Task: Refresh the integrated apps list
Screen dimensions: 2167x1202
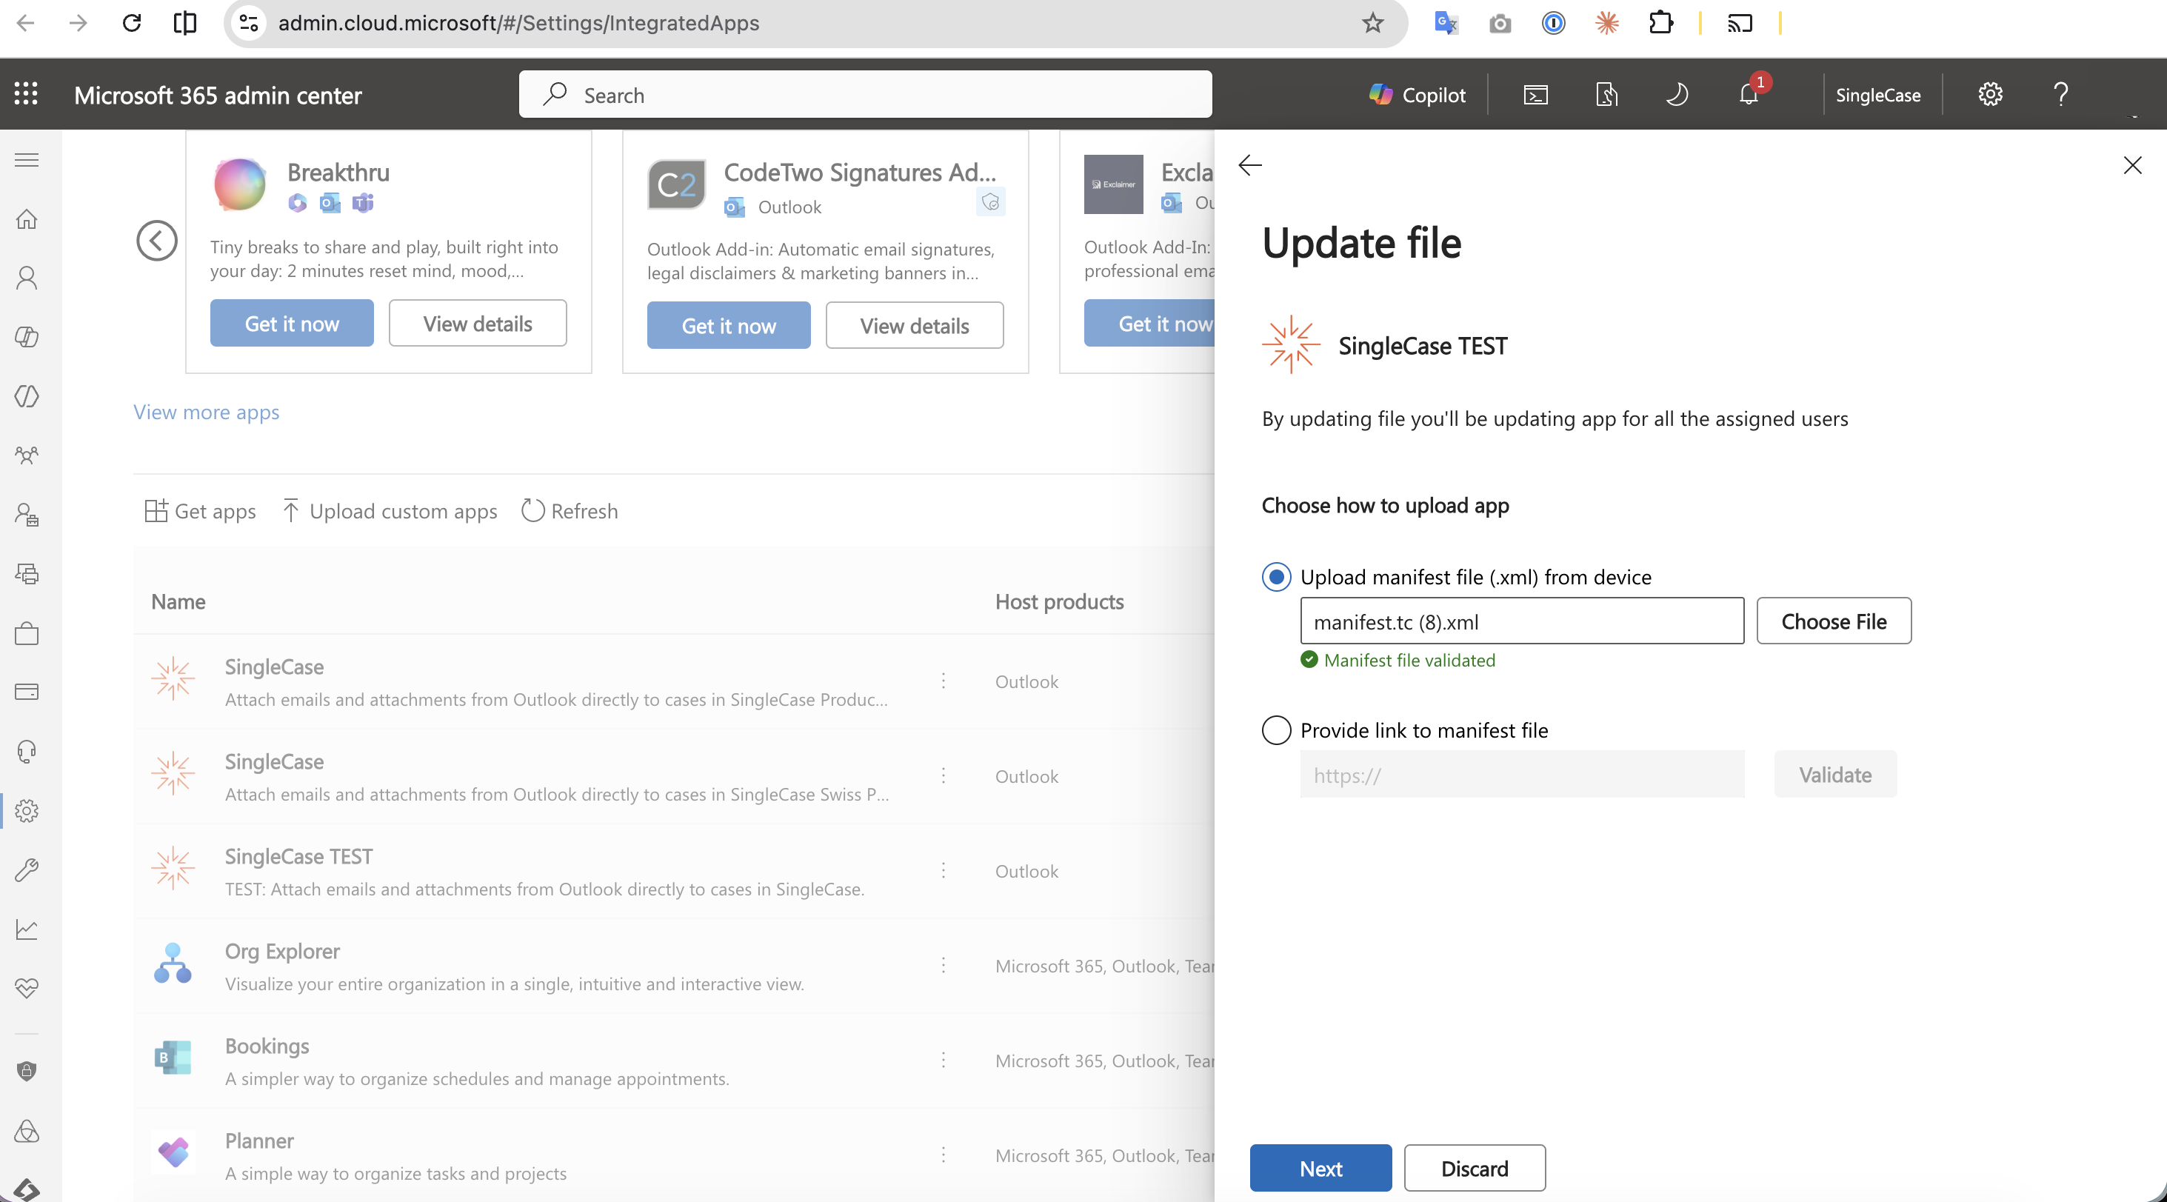Action: click(x=570, y=512)
